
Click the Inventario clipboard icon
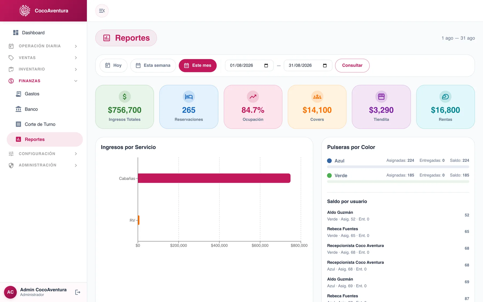[11, 69]
